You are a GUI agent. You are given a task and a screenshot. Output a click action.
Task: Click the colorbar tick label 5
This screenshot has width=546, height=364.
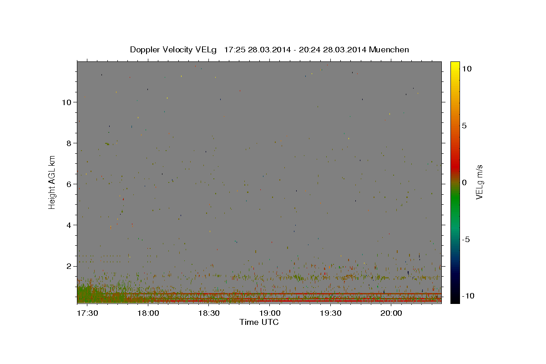(464, 126)
